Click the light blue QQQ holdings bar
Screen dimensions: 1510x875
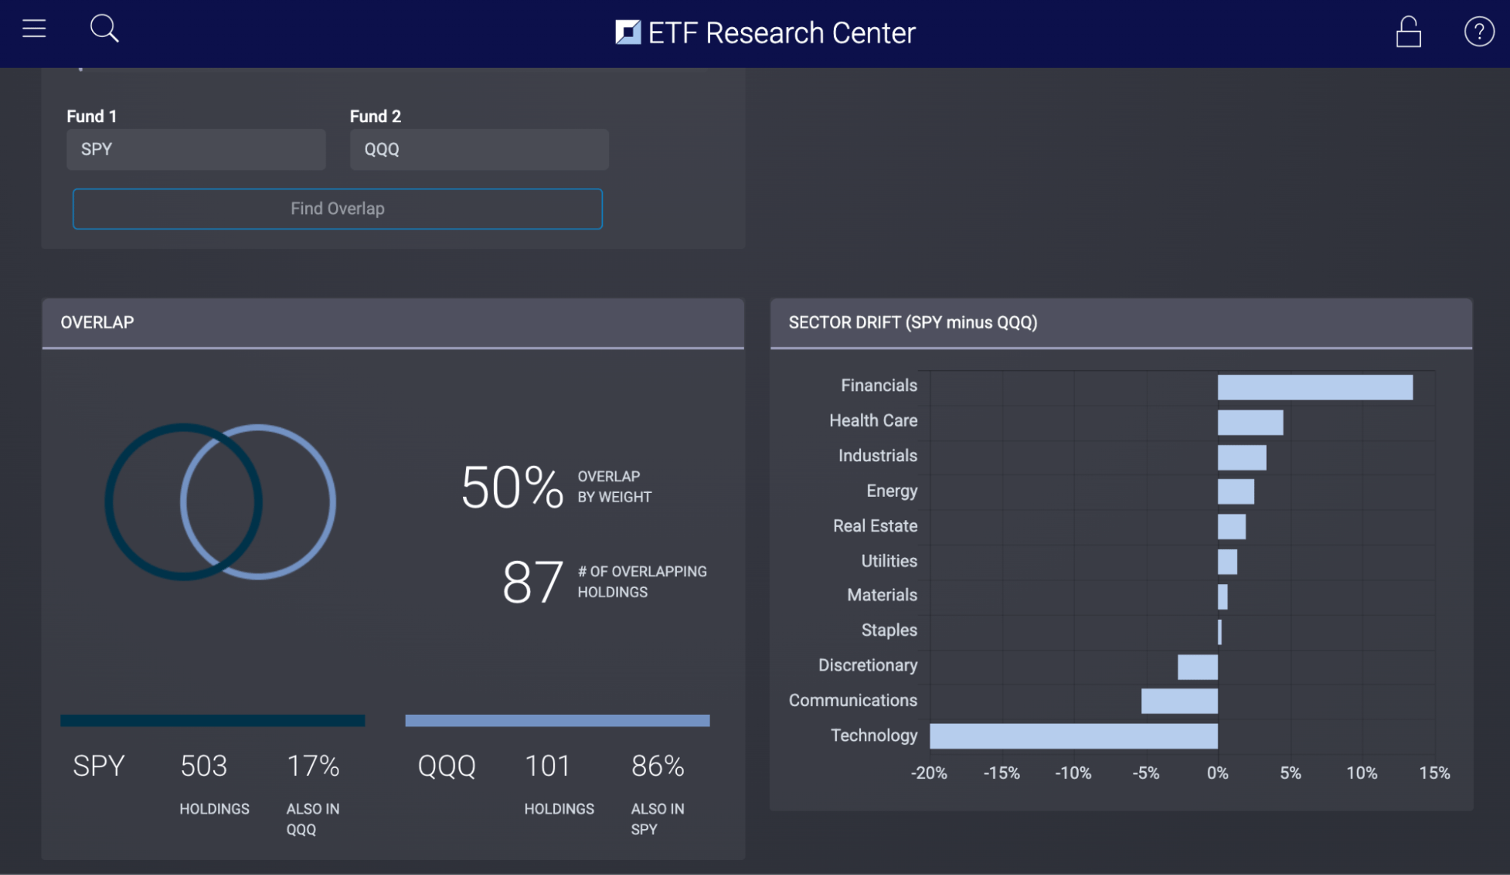pyautogui.click(x=557, y=721)
